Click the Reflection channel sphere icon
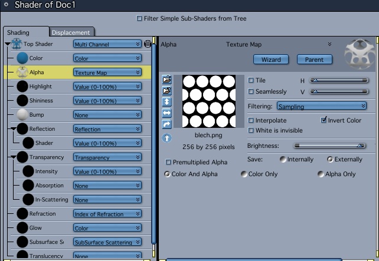This screenshot has height=261, width=379. pos(22,129)
